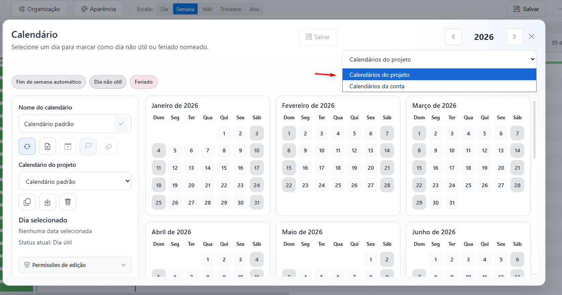Click the duplicate calendar copy icon

click(x=27, y=202)
